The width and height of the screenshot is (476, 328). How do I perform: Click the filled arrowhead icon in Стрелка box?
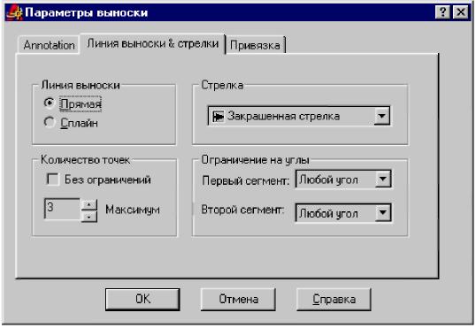pos(218,116)
